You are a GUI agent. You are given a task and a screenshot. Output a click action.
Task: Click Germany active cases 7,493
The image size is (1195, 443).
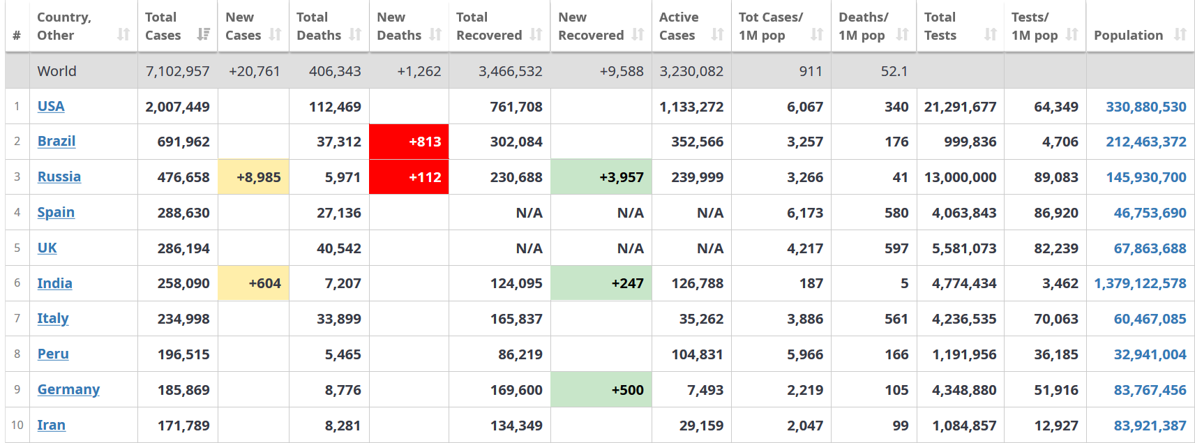click(x=705, y=390)
